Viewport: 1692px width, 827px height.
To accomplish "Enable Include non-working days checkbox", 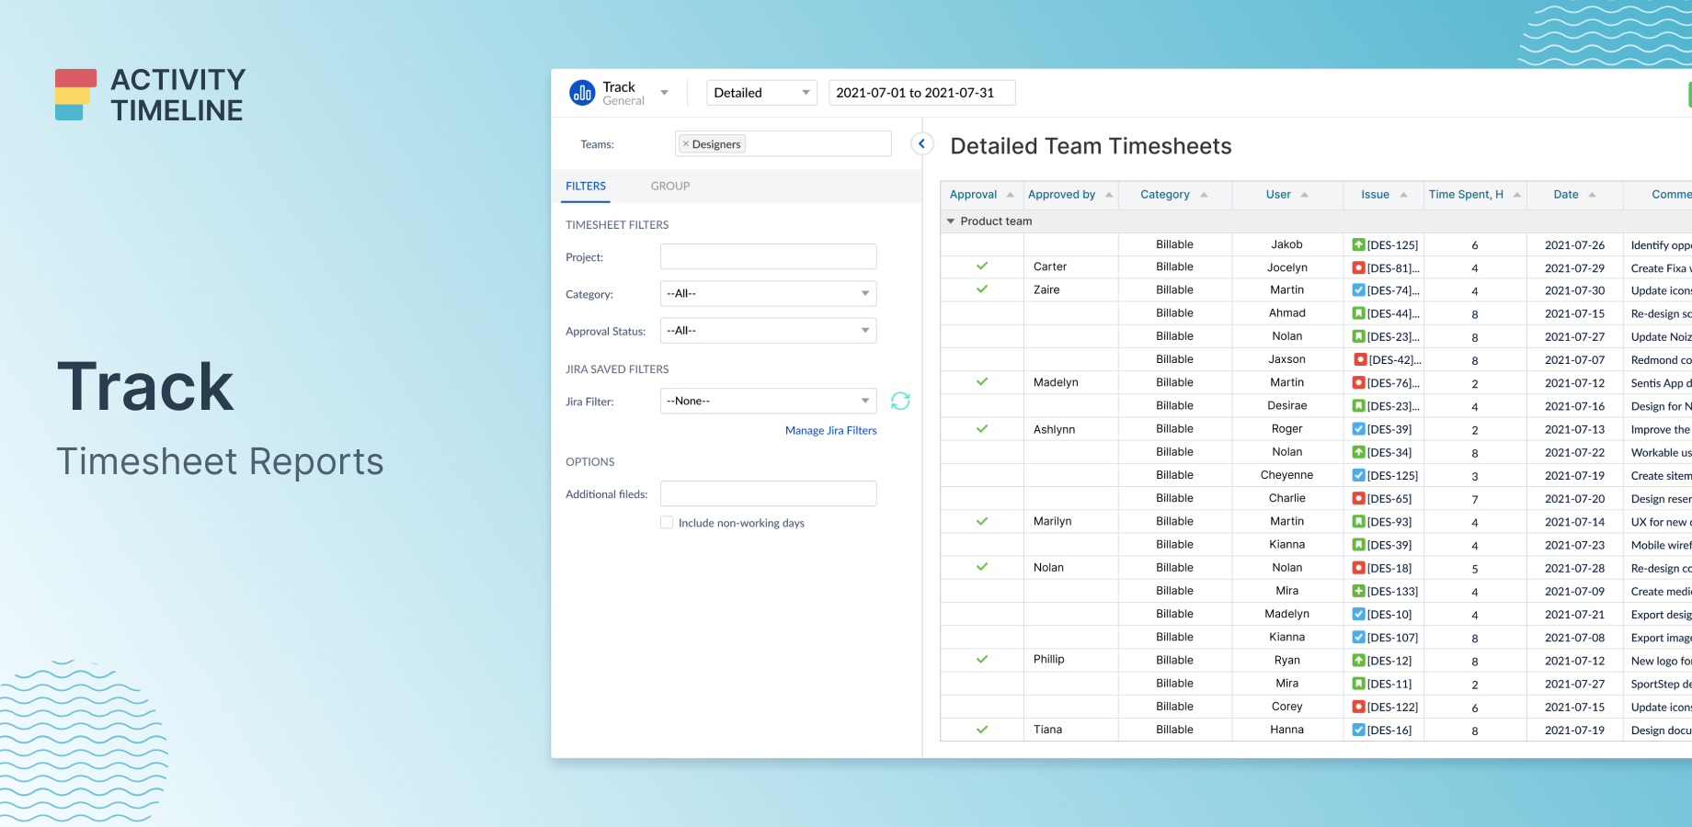I will pyautogui.click(x=667, y=523).
